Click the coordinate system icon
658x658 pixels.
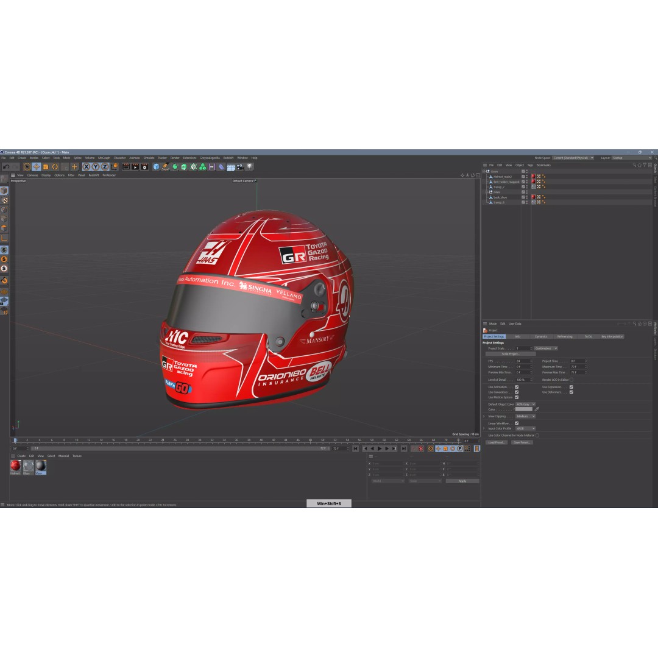click(x=114, y=167)
